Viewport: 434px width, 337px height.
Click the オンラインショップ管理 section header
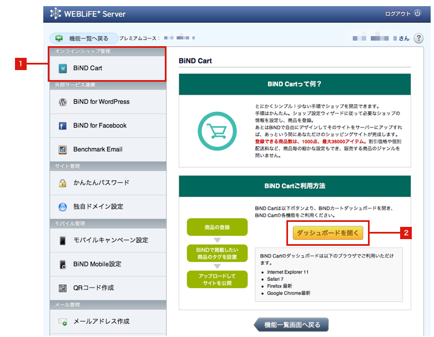pos(108,52)
